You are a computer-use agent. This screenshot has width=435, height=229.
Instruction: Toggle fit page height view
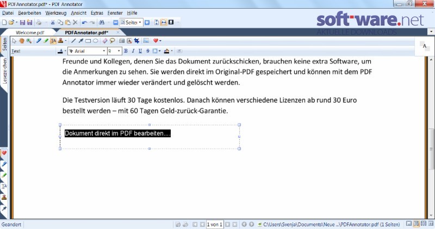[x=157, y=22]
